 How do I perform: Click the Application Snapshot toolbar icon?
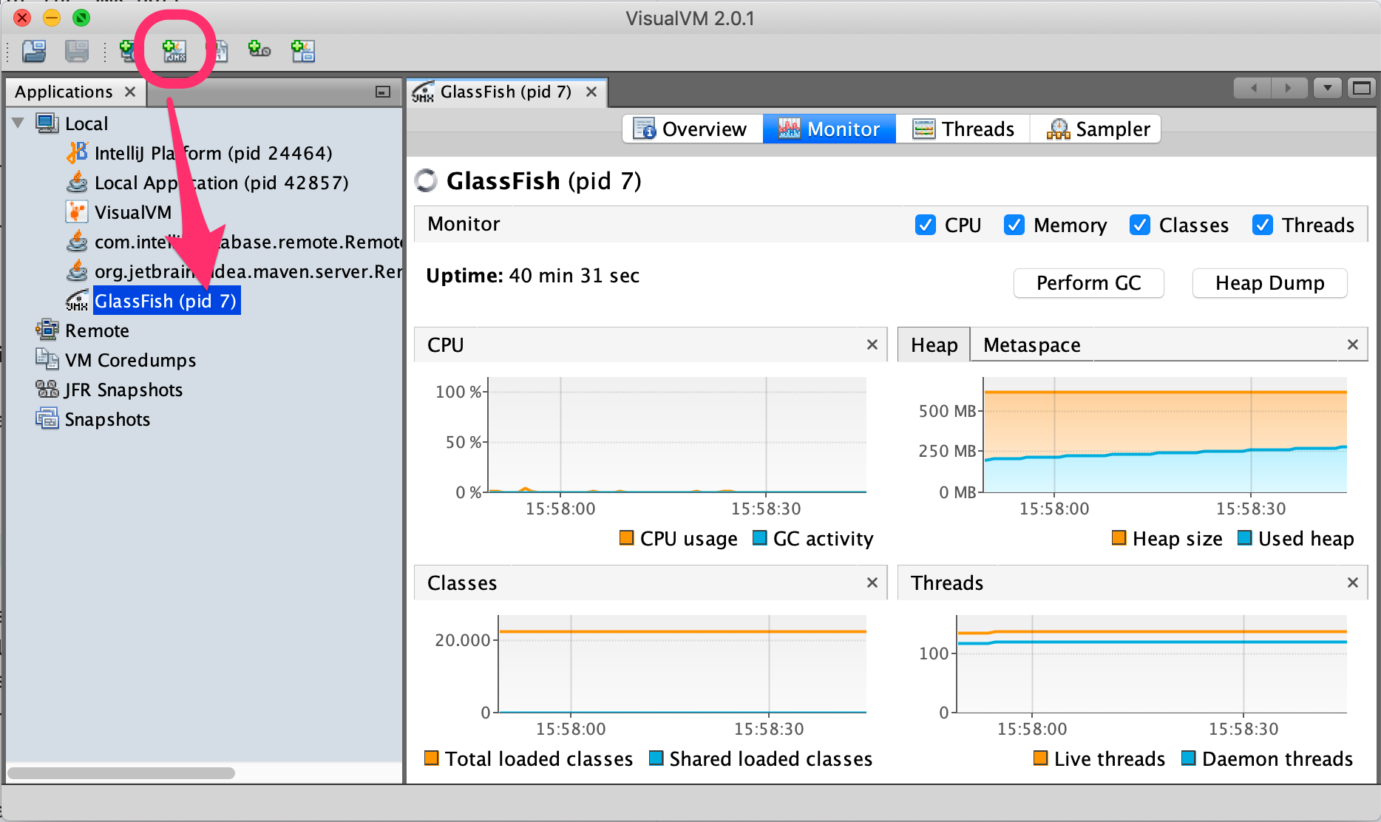click(303, 51)
